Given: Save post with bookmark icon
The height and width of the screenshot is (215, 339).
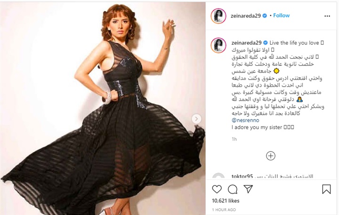Looking at the screenshot, I should pos(326,189).
